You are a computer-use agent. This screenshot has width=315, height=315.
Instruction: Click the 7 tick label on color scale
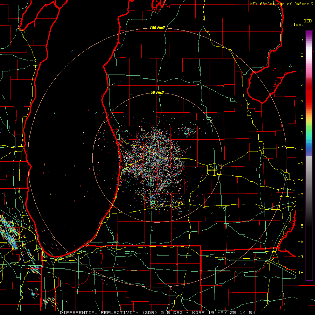(x=302, y=39)
